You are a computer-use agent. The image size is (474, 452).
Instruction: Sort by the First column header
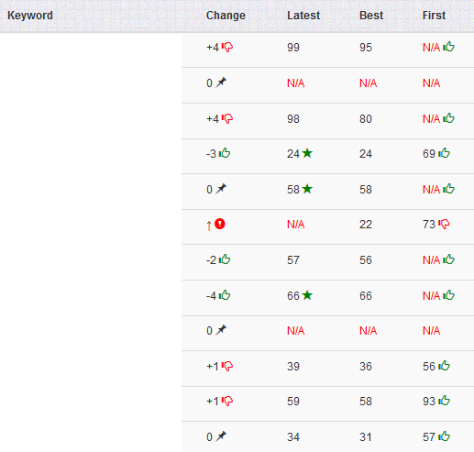[434, 16]
